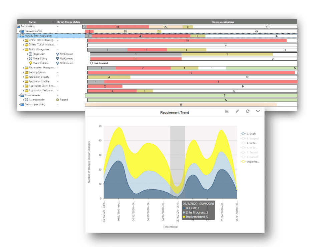Screen dimensions: 314x247
Task: Click white segment 116 in Requirements coverage row
Action: [245, 27]
